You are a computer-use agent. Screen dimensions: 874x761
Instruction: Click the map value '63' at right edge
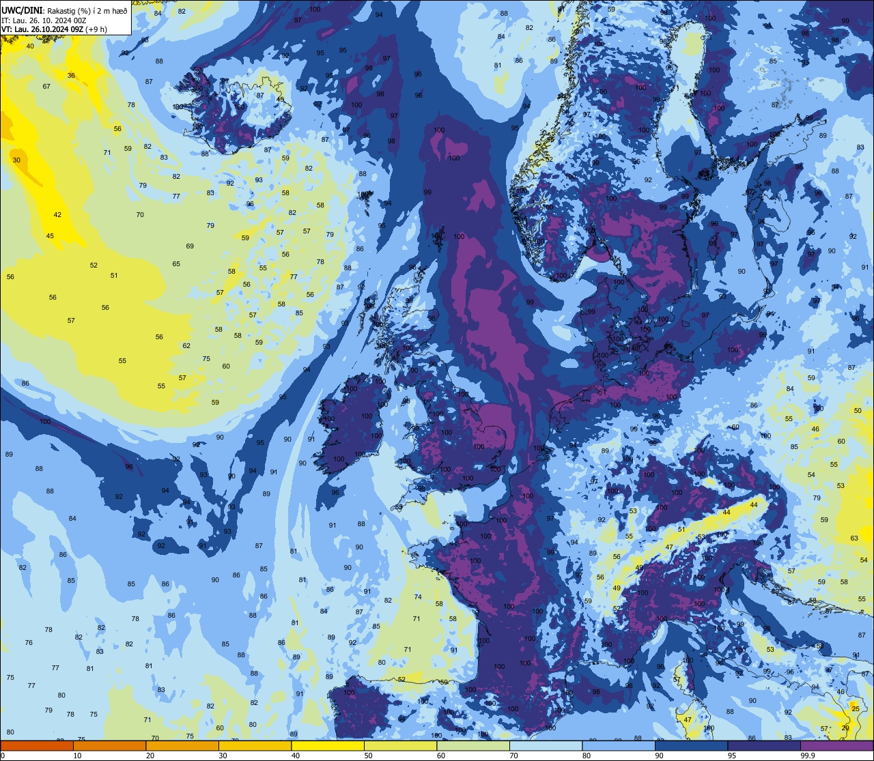click(854, 538)
